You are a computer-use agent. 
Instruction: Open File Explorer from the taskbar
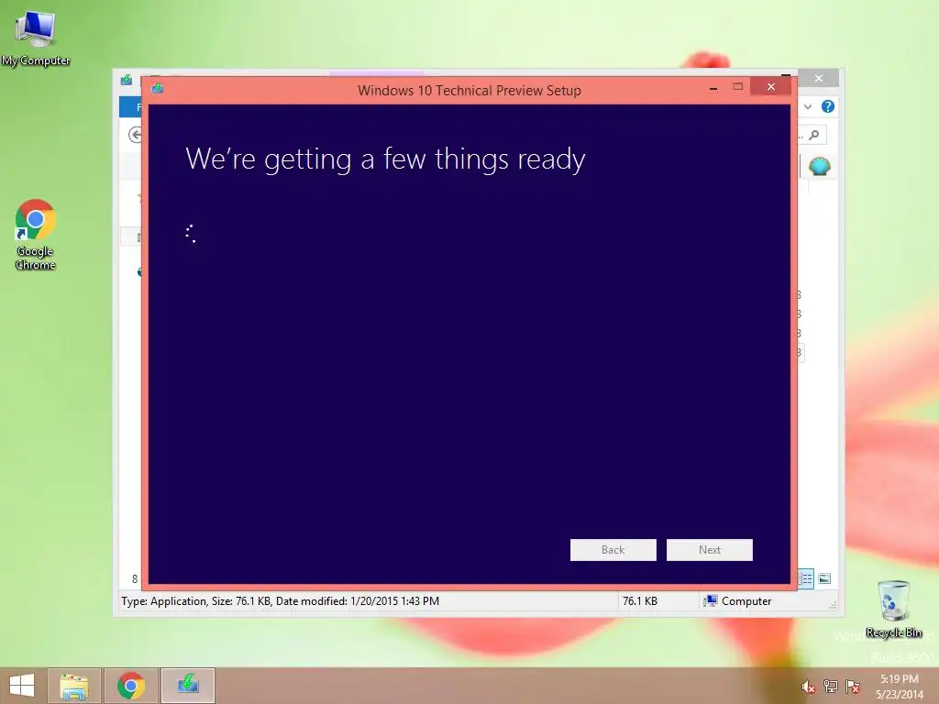click(74, 686)
